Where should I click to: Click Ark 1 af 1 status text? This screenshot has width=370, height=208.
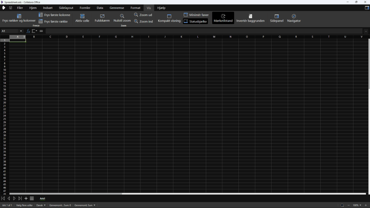pyautogui.click(x=7, y=205)
